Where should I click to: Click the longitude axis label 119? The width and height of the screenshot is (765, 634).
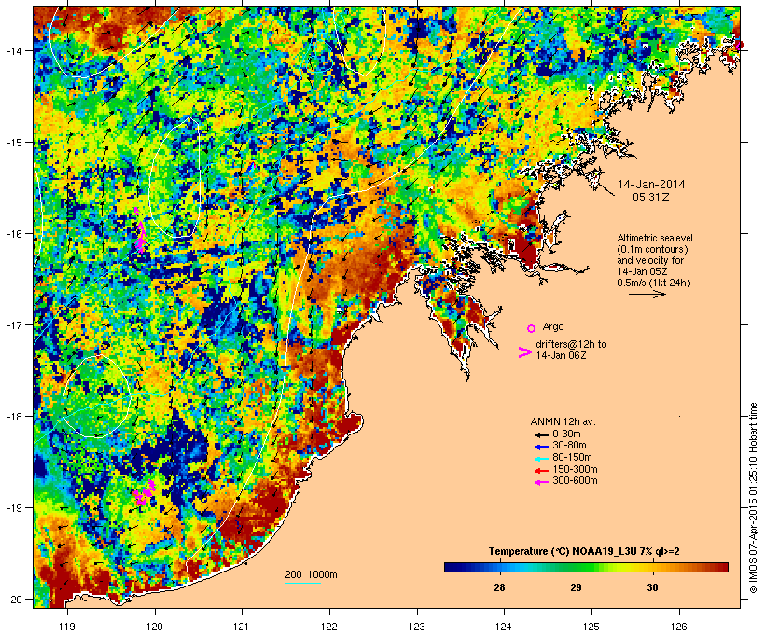point(67,627)
